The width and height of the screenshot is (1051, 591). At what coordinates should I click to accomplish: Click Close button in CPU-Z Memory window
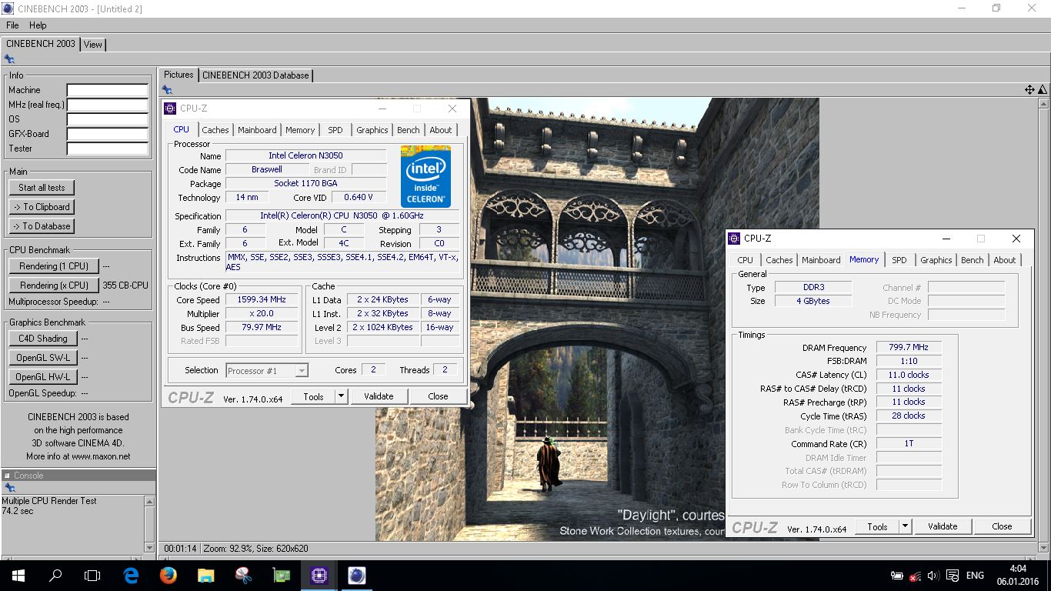pyautogui.click(x=1002, y=526)
